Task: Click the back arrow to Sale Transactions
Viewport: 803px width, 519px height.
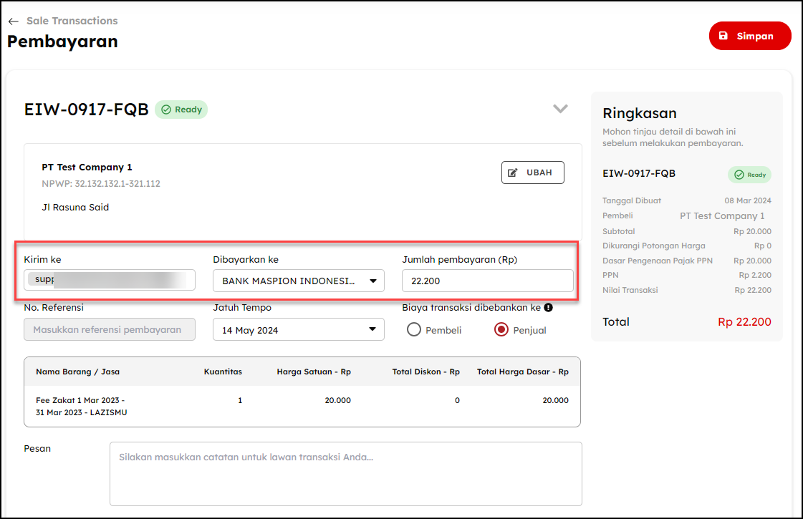Action: 13,21
